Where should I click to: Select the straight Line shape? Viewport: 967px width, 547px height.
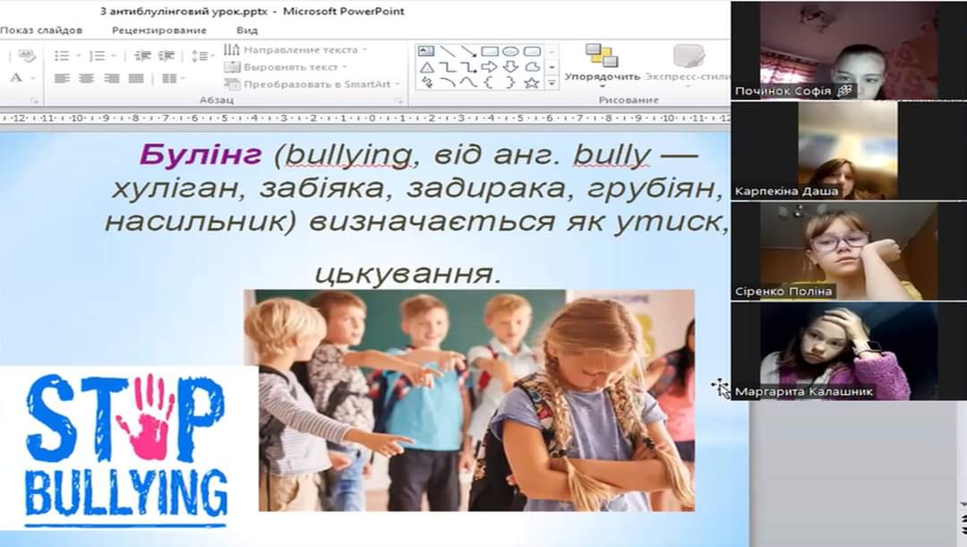tap(447, 51)
